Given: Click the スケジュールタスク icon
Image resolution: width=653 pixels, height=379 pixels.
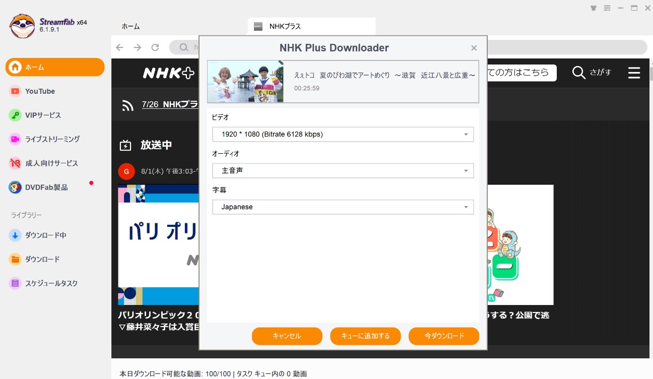Looking at the screenshot, I should click(16, 283).
